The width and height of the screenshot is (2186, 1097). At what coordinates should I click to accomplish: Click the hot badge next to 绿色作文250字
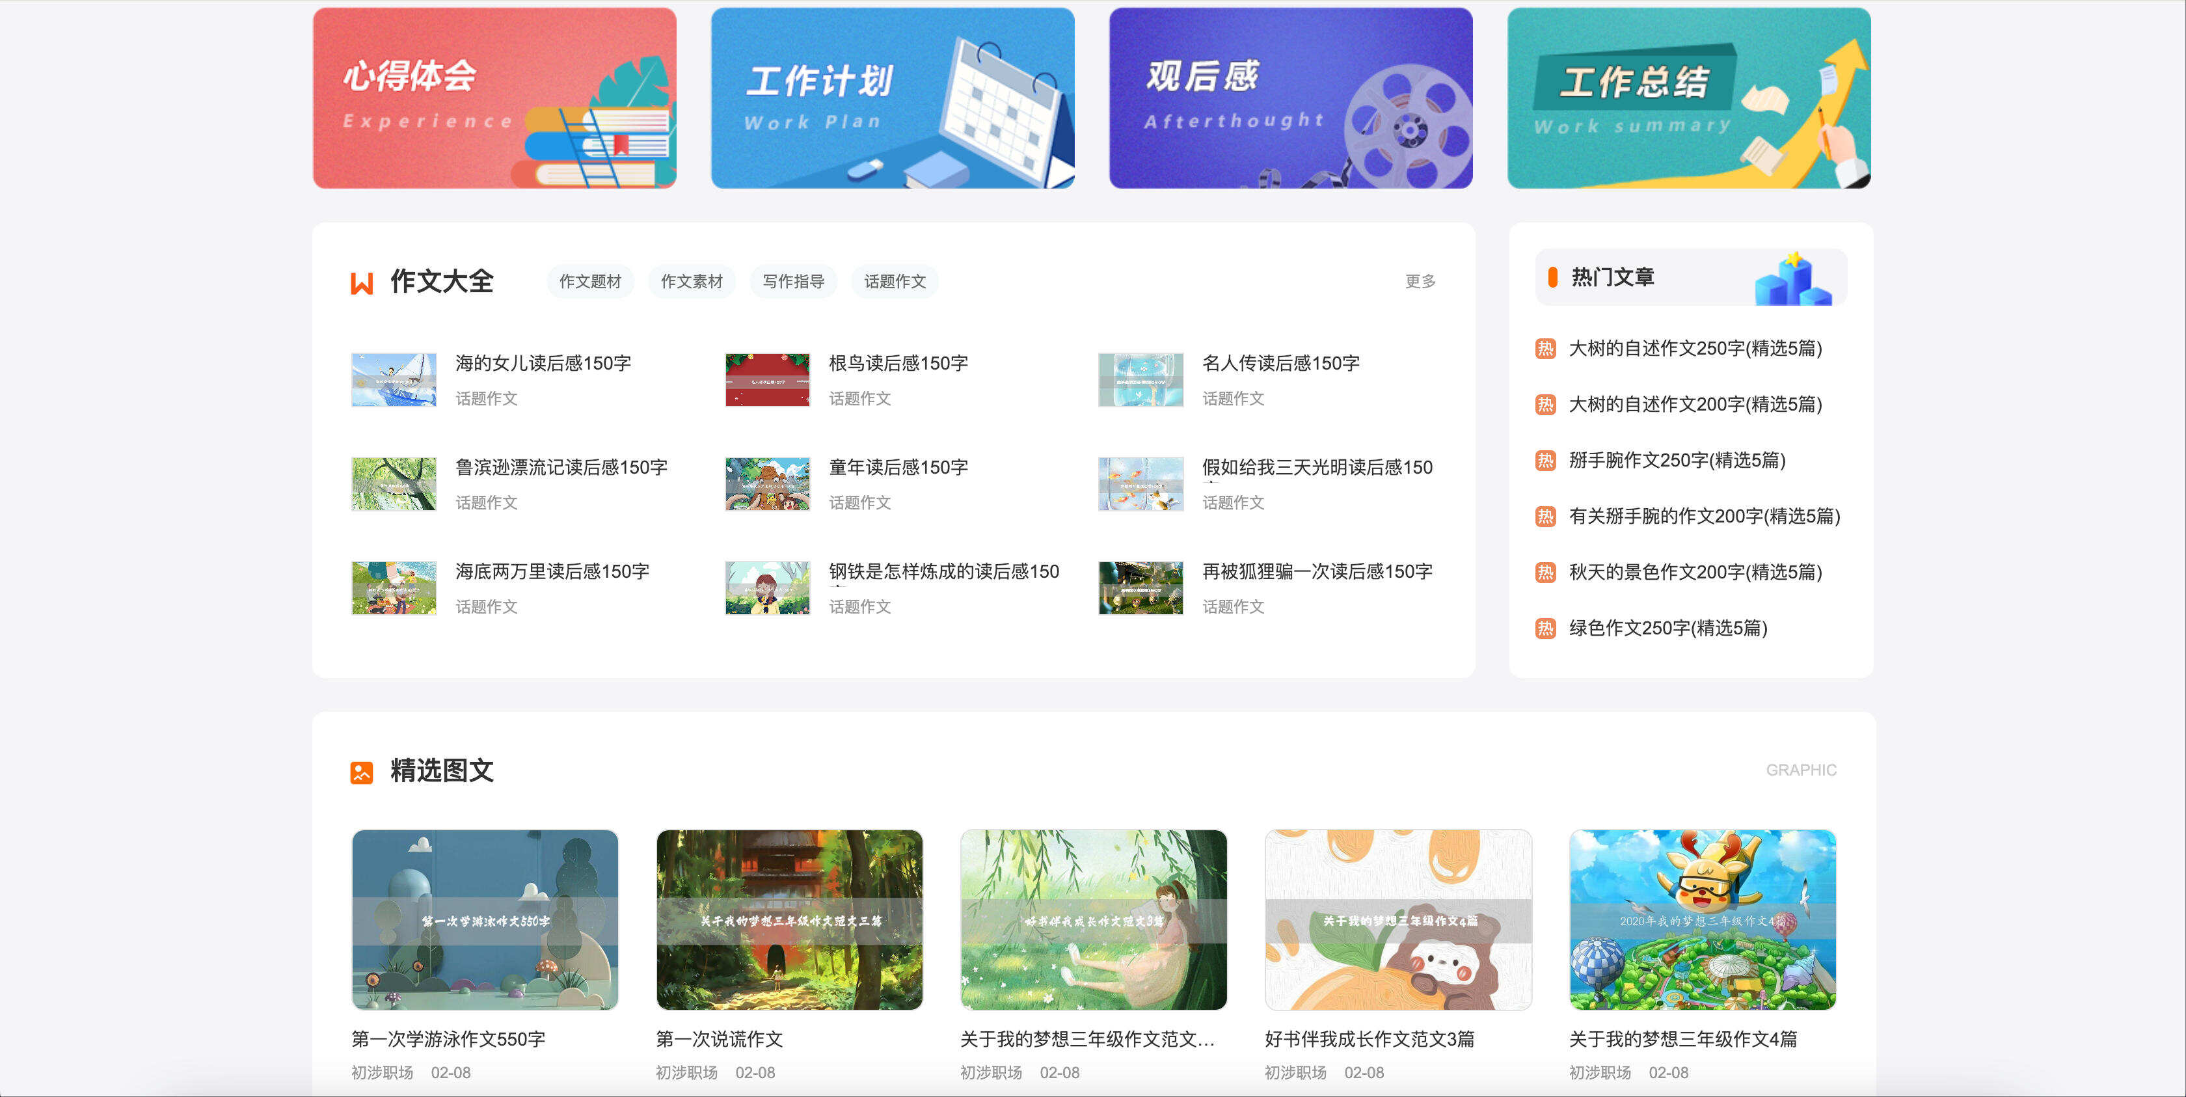click(1545, 629)
